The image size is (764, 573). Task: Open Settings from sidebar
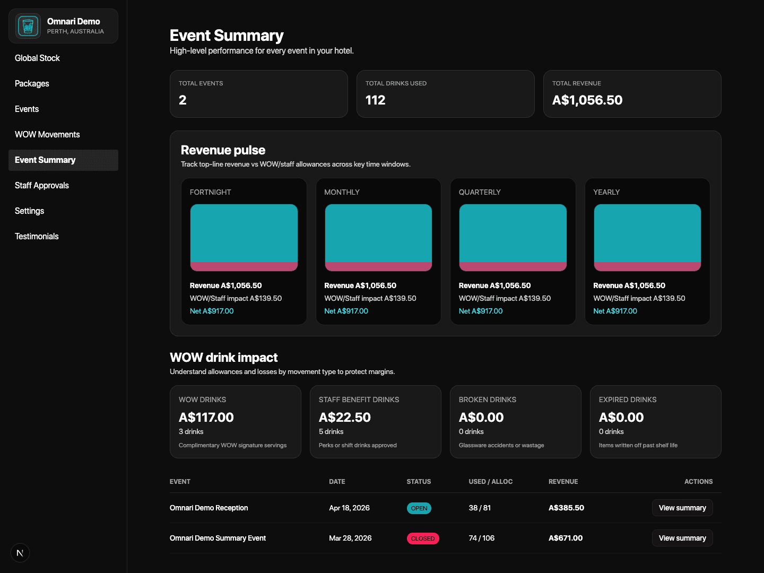tap(29, 211)
